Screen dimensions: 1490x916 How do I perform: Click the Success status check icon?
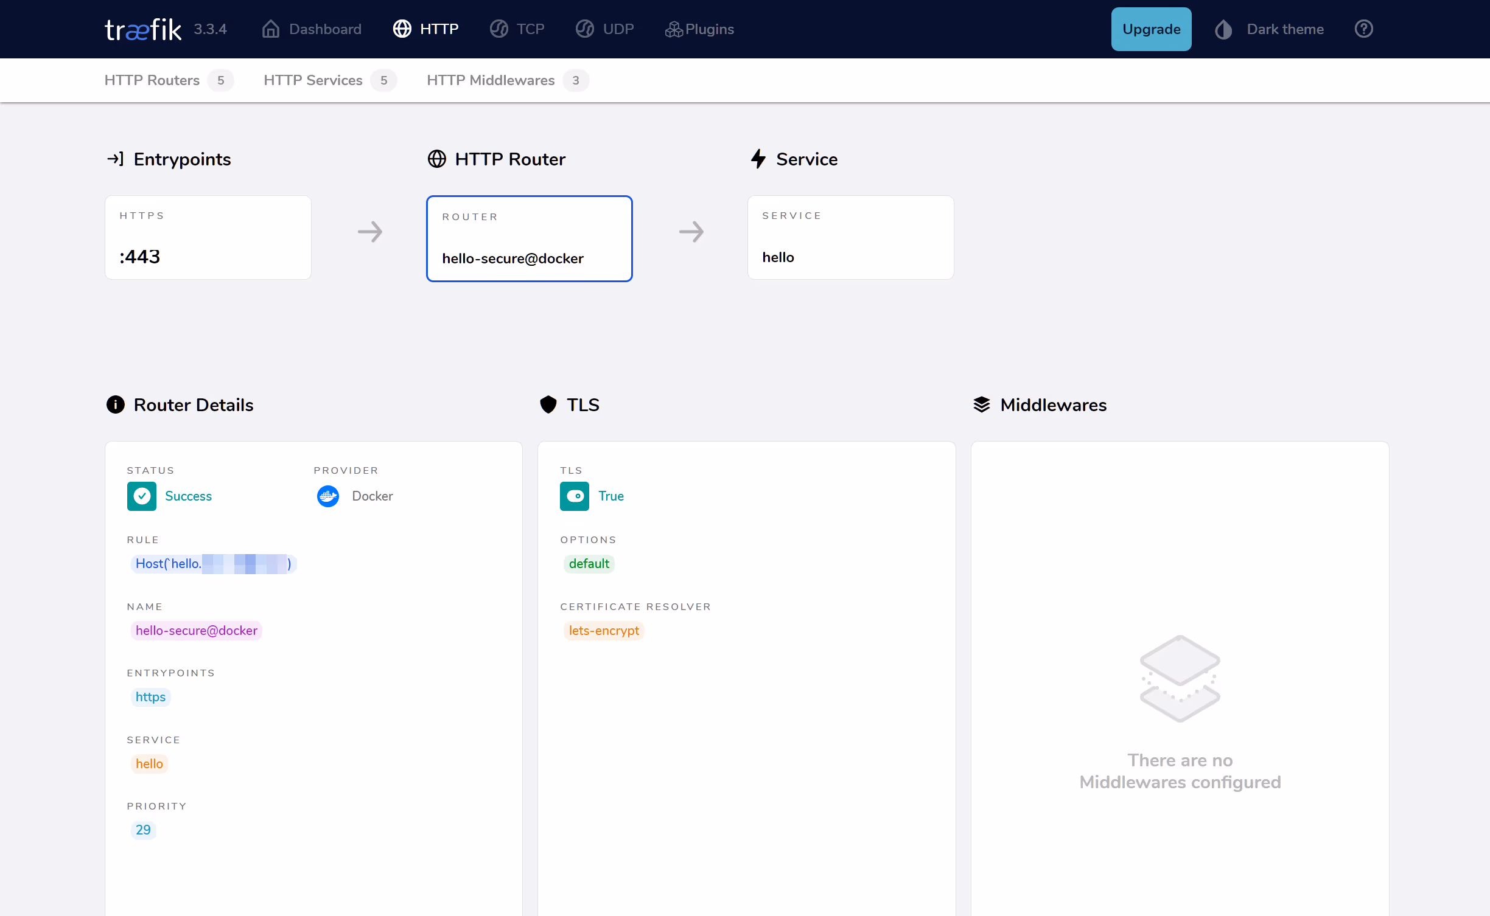[x=142, y=496]
